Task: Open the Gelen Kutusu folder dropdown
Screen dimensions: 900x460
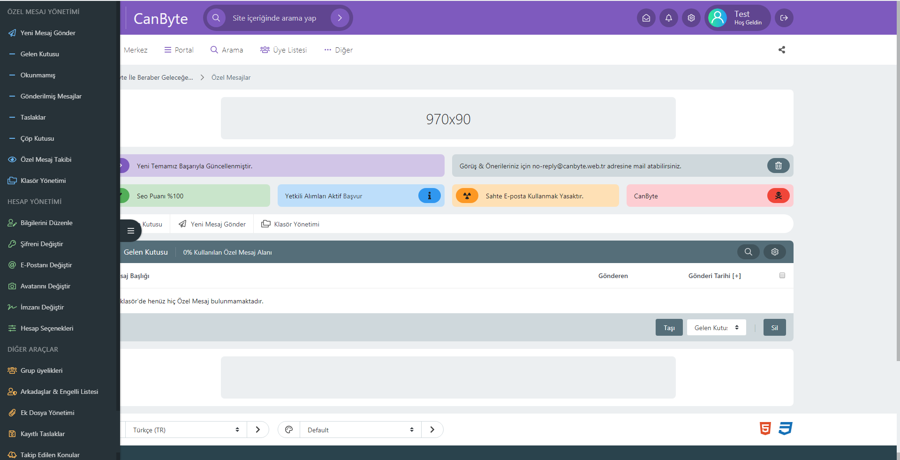Action: (717, 327)
